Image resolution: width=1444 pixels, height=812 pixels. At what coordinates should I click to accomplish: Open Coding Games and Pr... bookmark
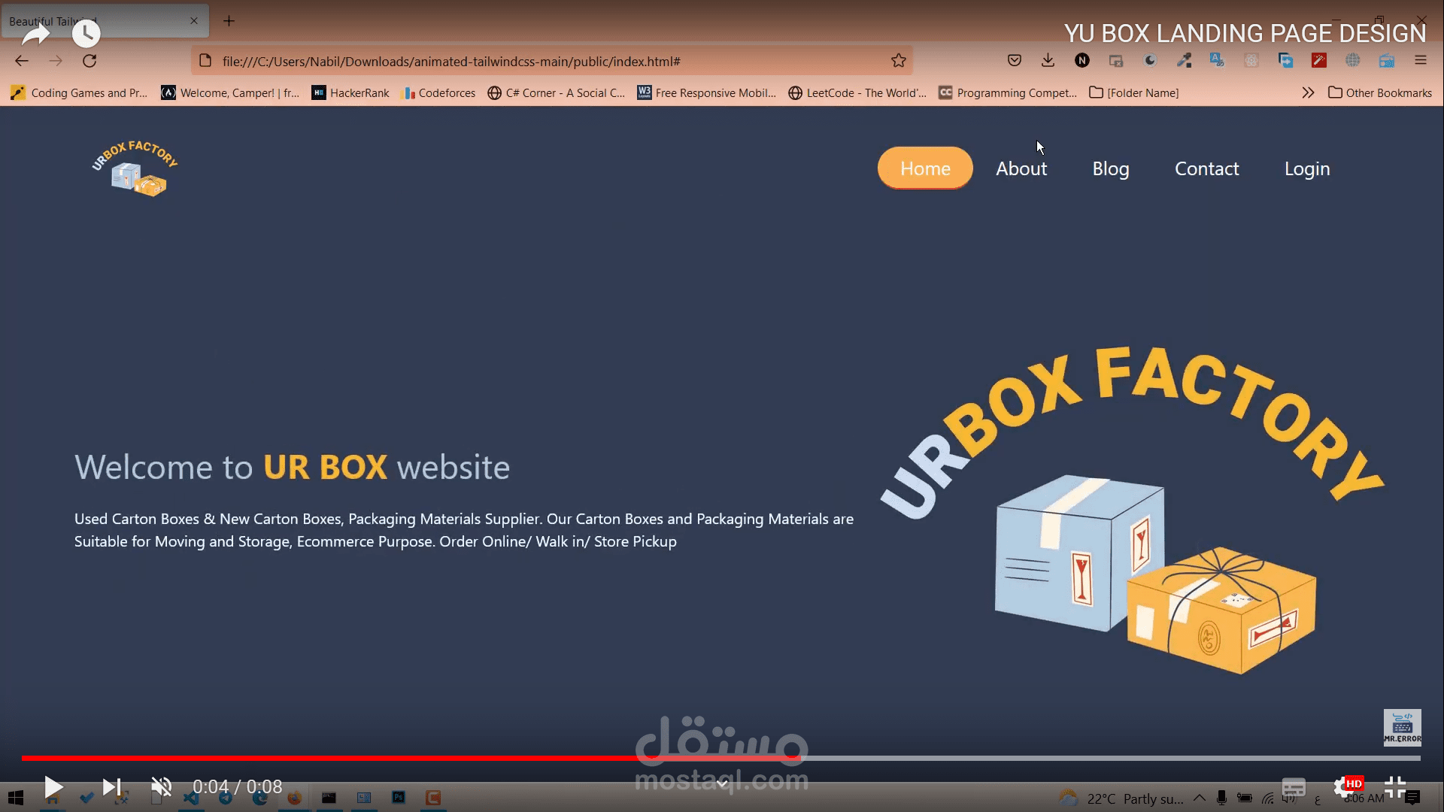pos(80,92)
